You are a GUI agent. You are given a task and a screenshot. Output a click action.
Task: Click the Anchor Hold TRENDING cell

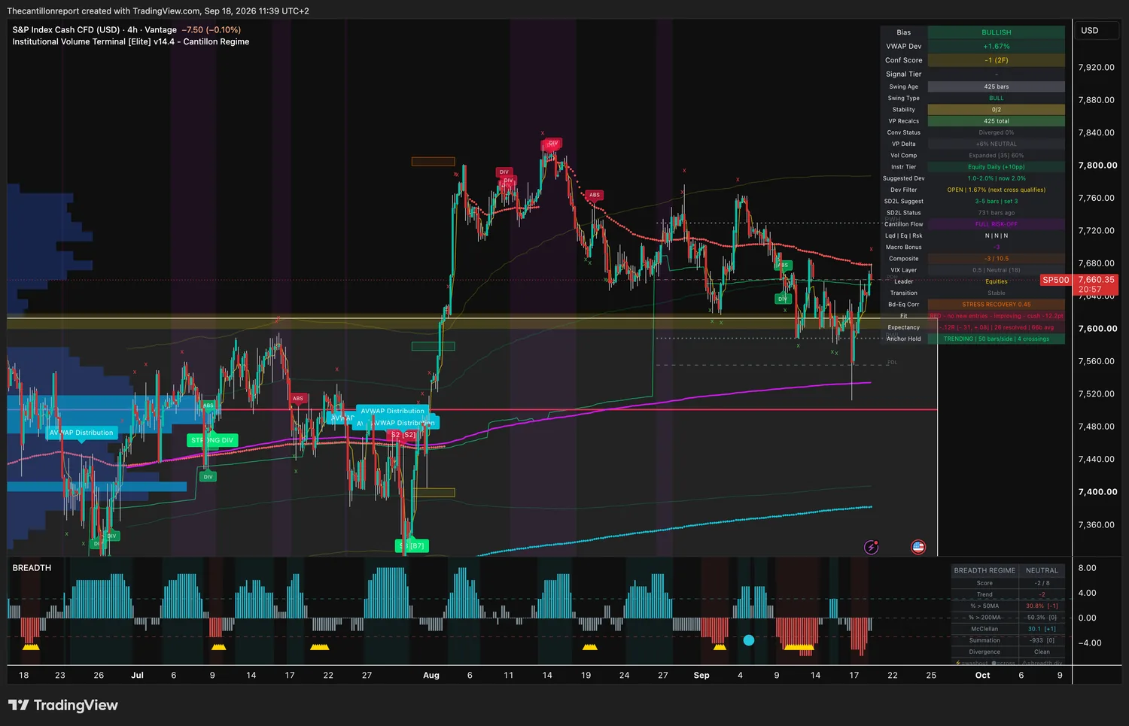996,339
